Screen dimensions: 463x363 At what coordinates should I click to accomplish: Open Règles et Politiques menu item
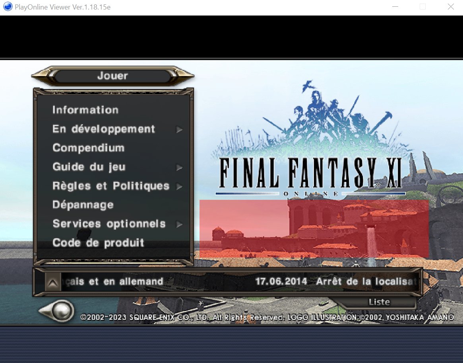111,186
